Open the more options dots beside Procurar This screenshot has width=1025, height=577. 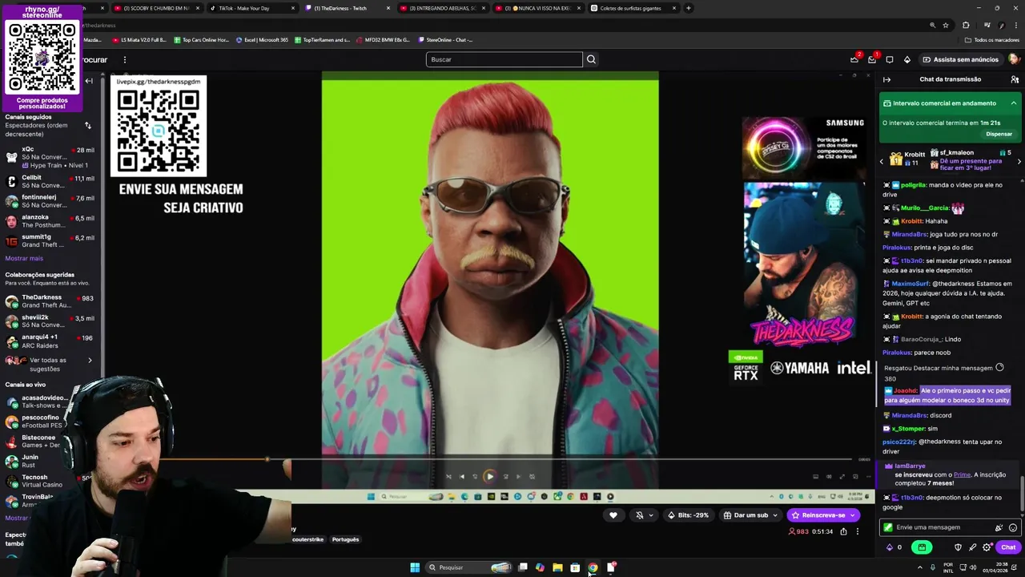124,59
